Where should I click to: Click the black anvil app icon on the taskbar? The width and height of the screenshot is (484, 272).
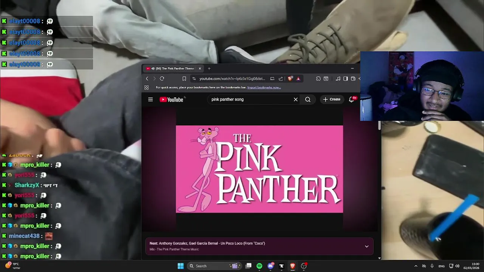pos(281,266)
